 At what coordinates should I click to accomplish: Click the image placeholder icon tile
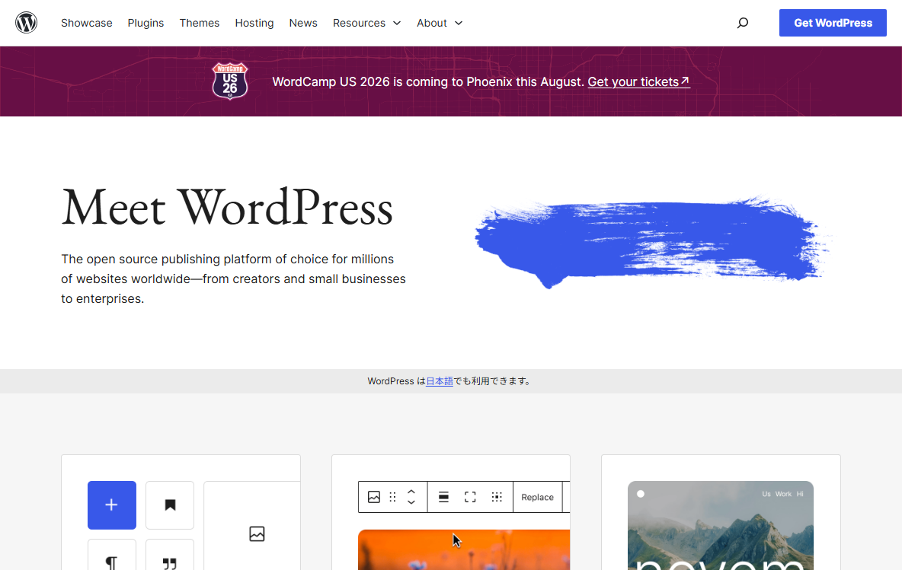(257, 533)
